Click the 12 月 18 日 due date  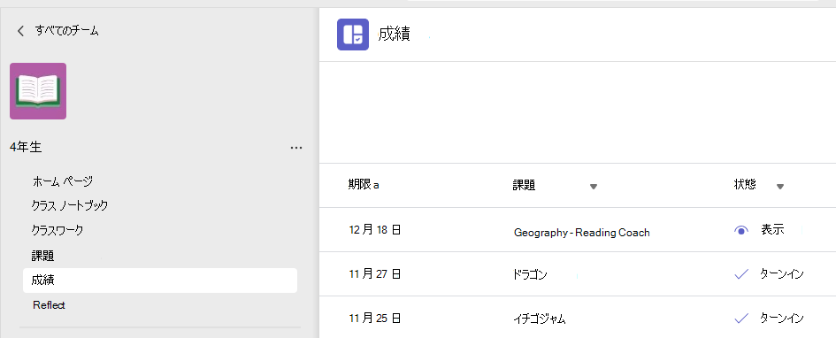(x=375, y=230)
